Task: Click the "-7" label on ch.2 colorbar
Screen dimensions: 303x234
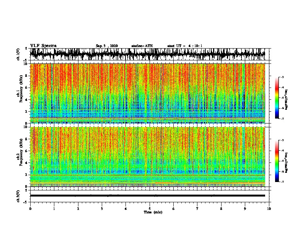Action: [282, 182]
